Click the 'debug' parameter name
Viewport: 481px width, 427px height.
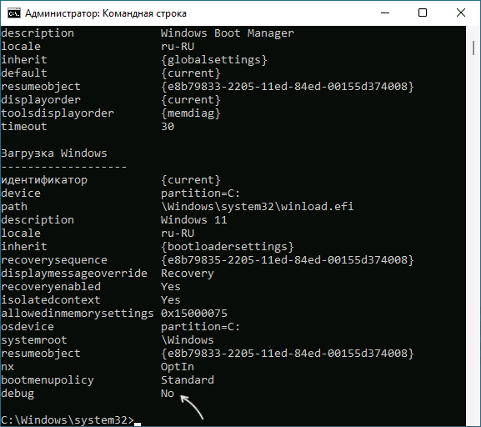point(18,394)
